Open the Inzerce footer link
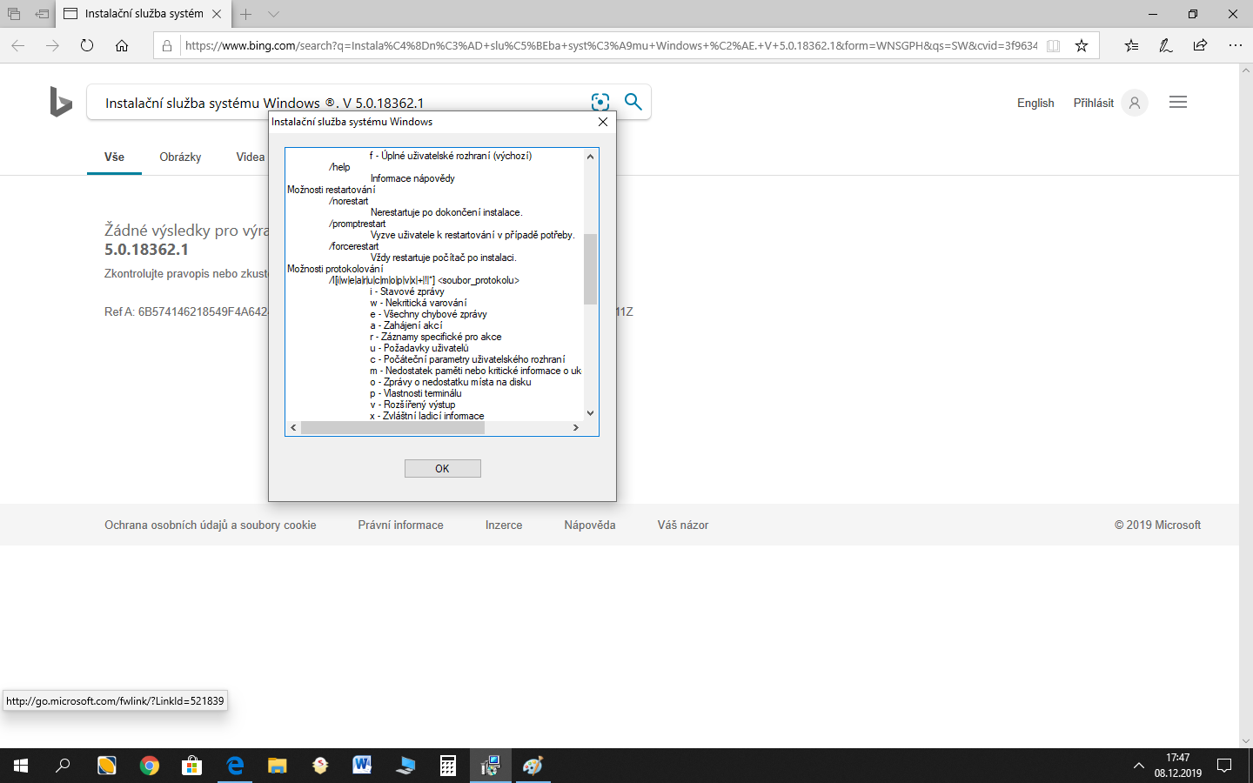 coord(504,525)
